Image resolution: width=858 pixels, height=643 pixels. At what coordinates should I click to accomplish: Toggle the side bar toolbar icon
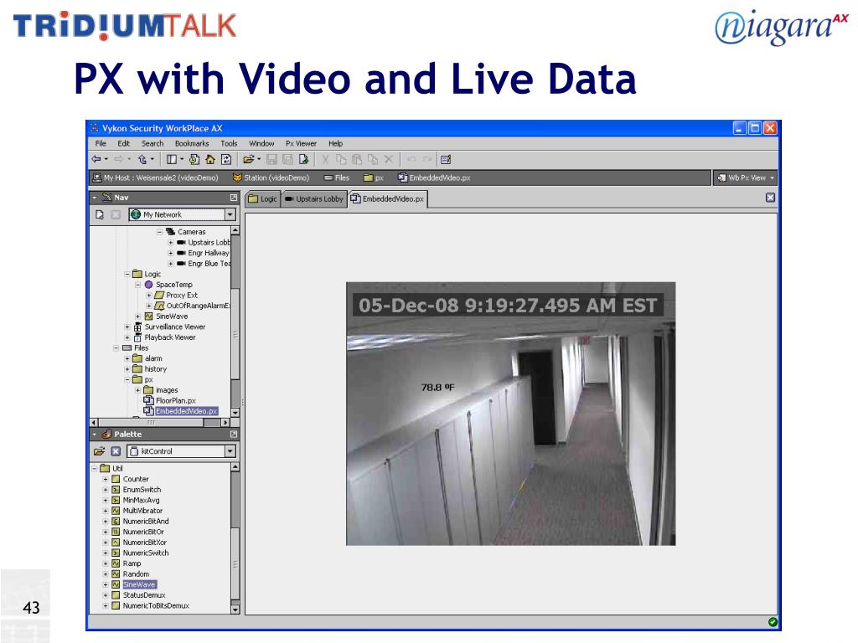(172, 159)
